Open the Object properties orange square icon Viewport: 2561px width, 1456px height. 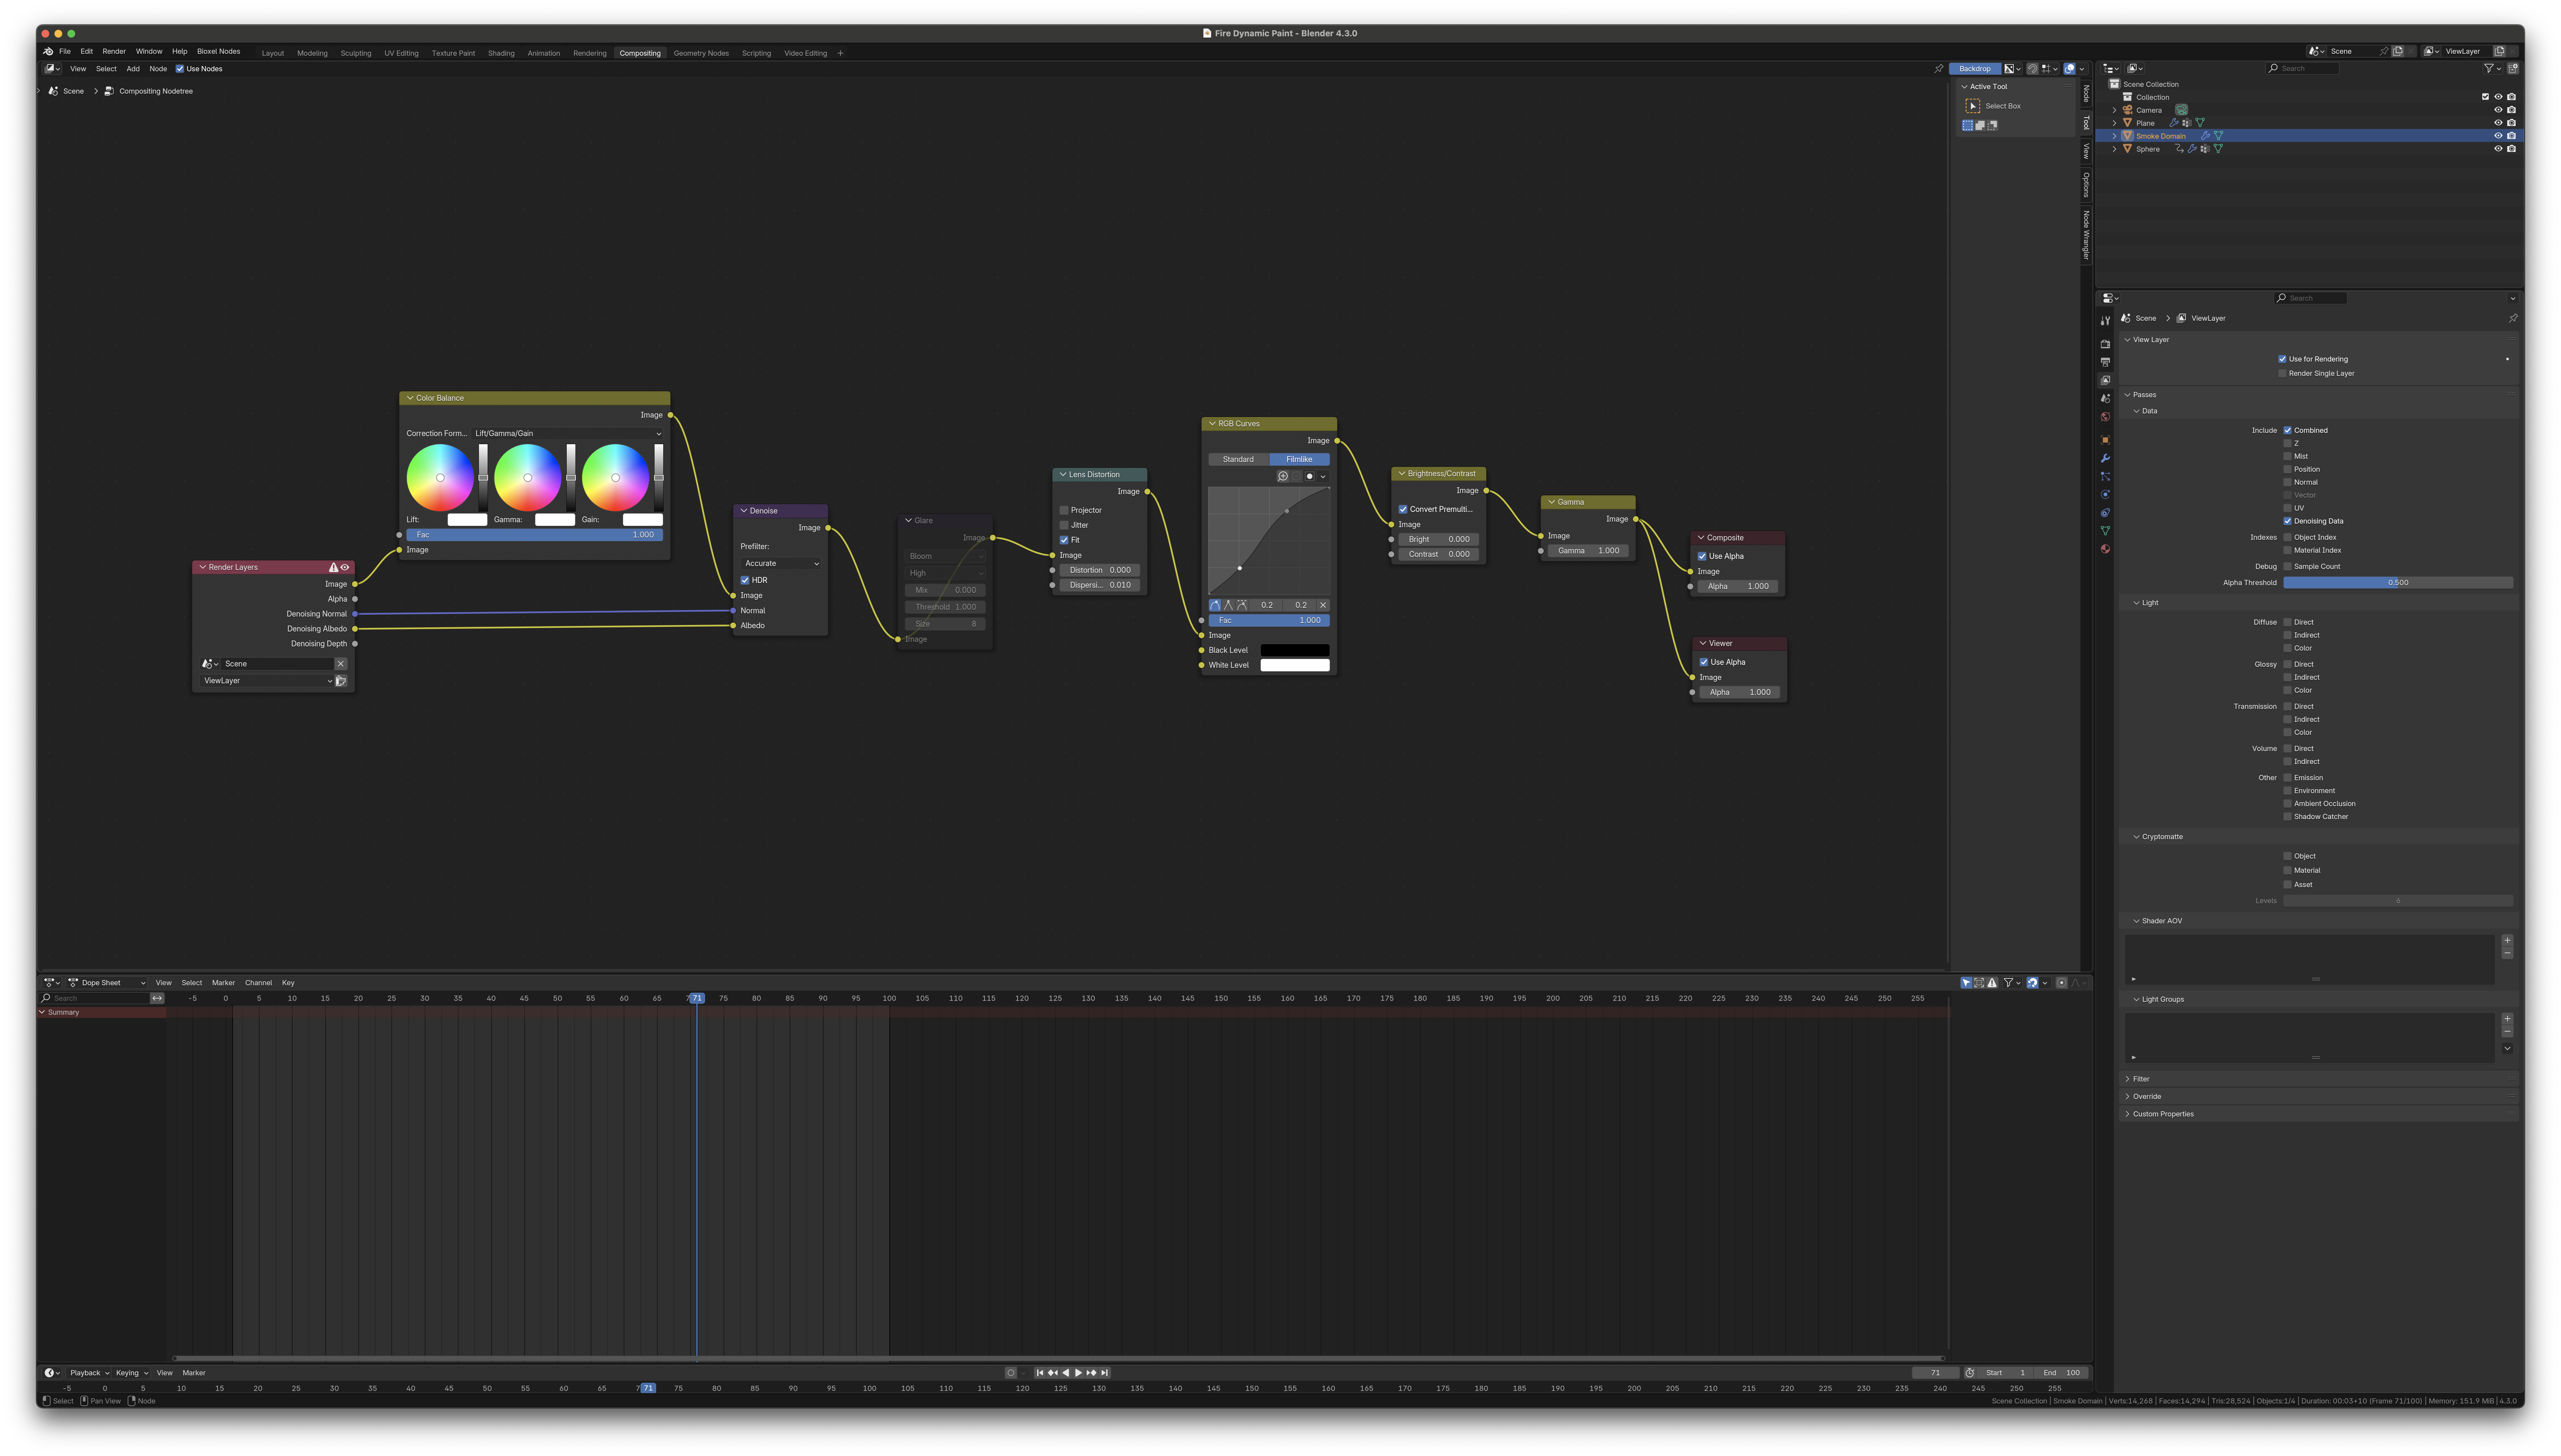click(2105, 440)
